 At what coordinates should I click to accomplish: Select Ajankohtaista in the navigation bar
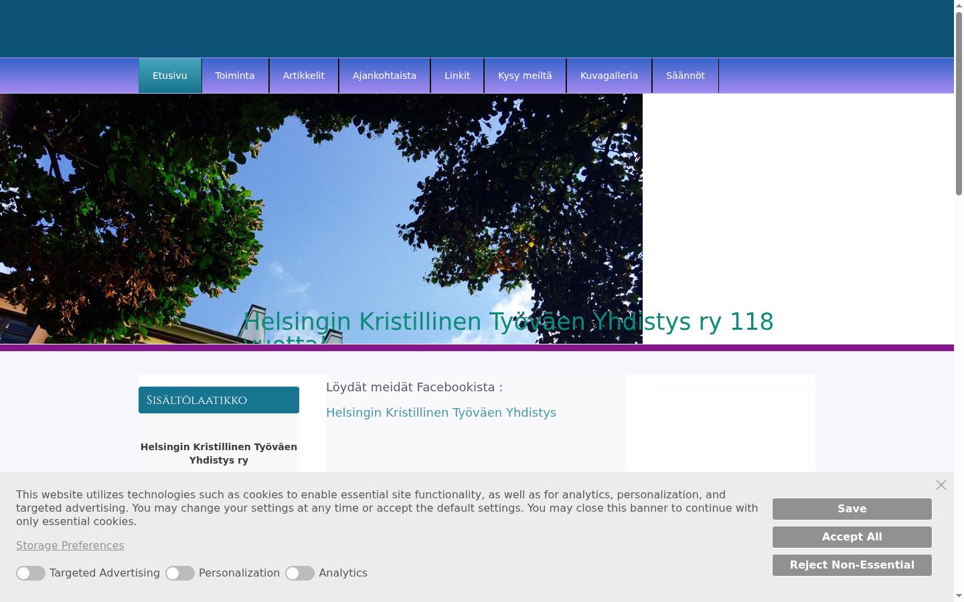click(x=384, y=76)
